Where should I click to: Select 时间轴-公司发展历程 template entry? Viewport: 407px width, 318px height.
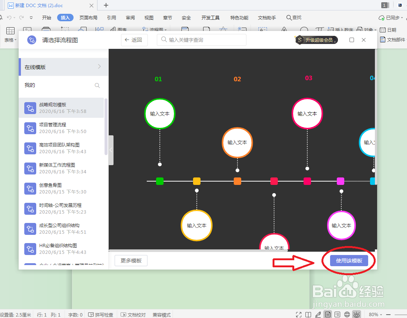point(61,209)
